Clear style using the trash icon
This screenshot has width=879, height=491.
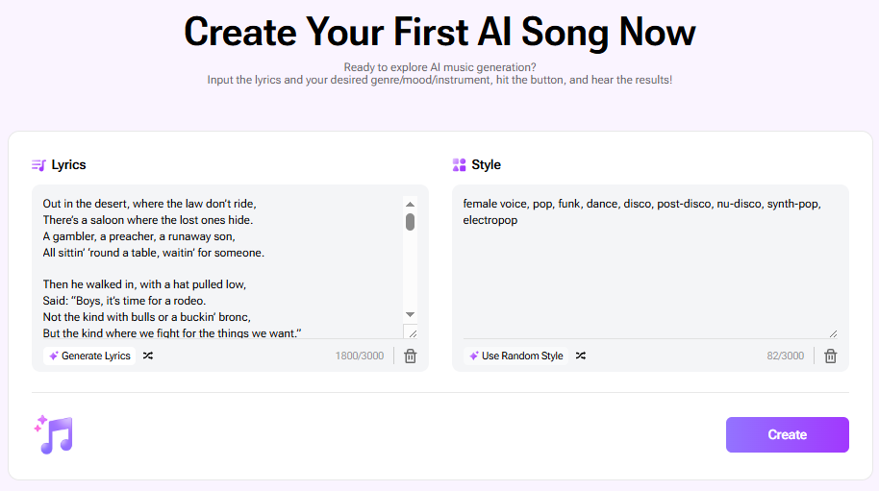830,356
